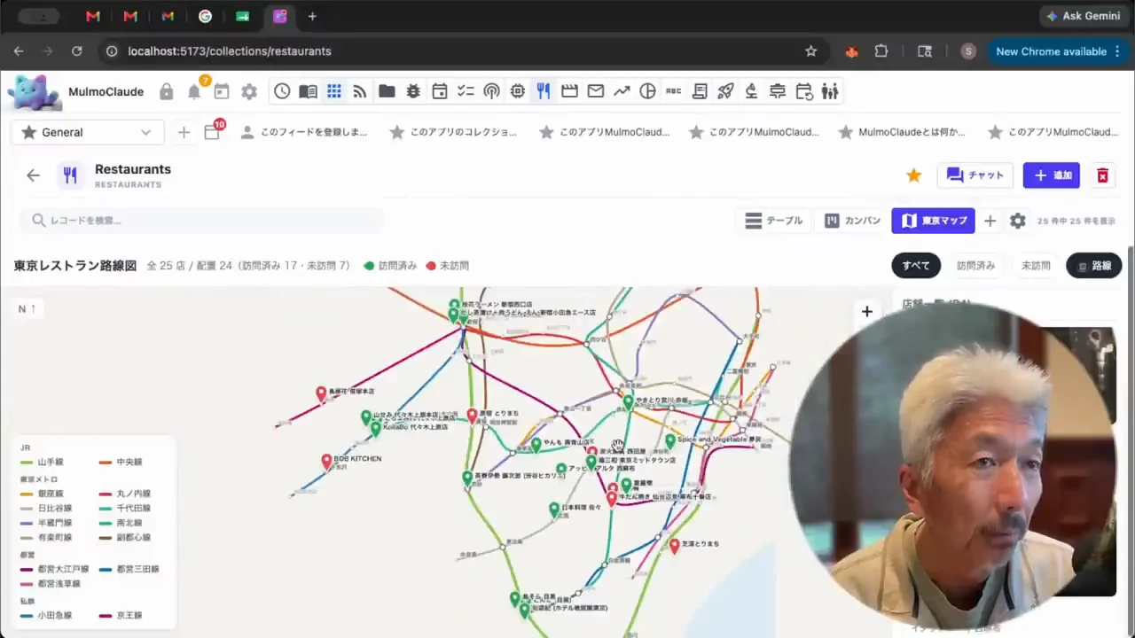Switch to カンバン view tab
This screenshot has height=638, width=1135.
click(853, 221)
